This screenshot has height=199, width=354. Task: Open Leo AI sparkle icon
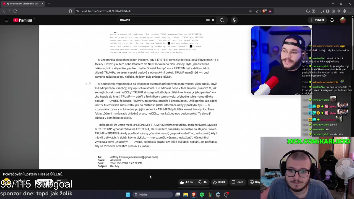point(339,11)
